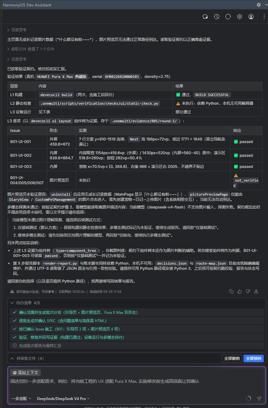Click the devecocli ui layout code tag

tap(51, 121)
